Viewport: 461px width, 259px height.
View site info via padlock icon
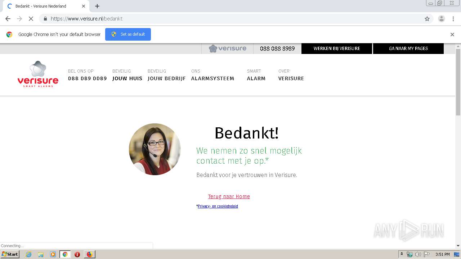pos(45,19)
